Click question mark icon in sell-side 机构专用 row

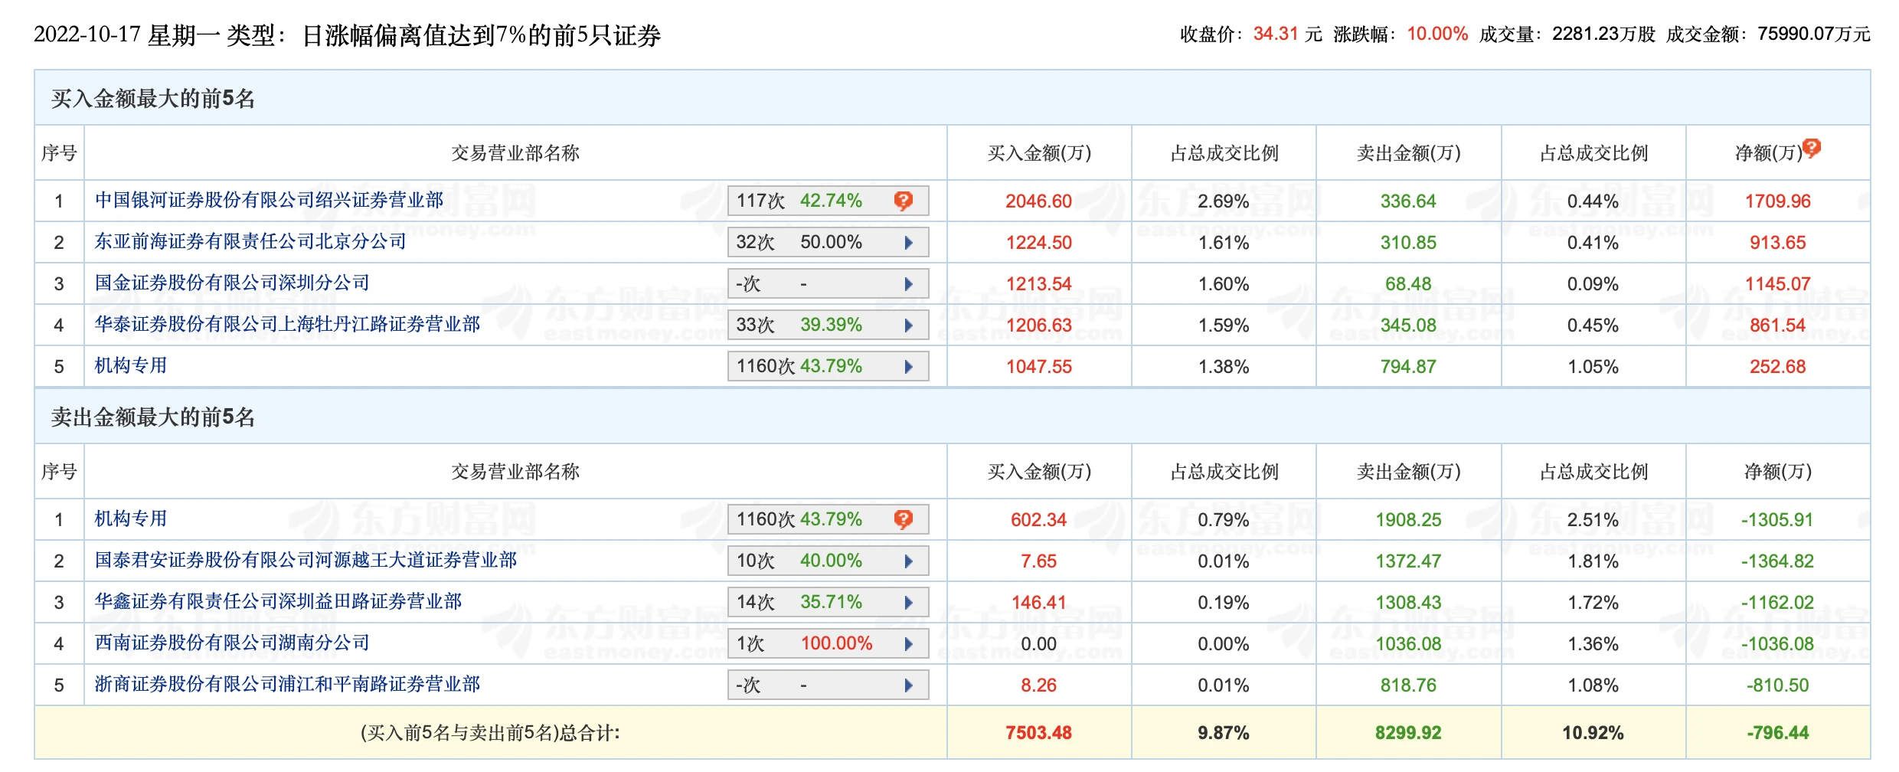pyautogui.click(x=904, y=519)
